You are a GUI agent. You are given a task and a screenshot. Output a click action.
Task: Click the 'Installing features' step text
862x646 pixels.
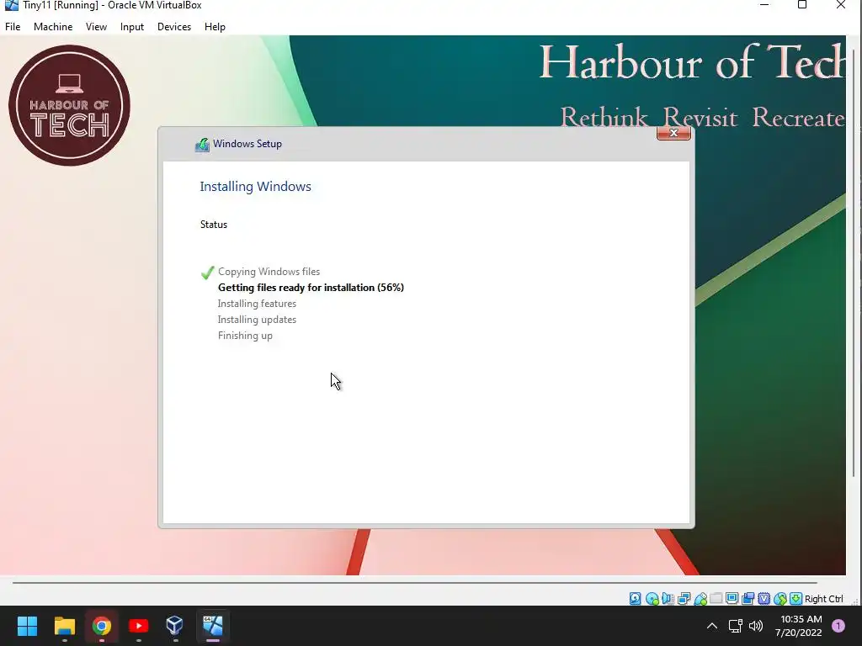[x=257, y=304]
